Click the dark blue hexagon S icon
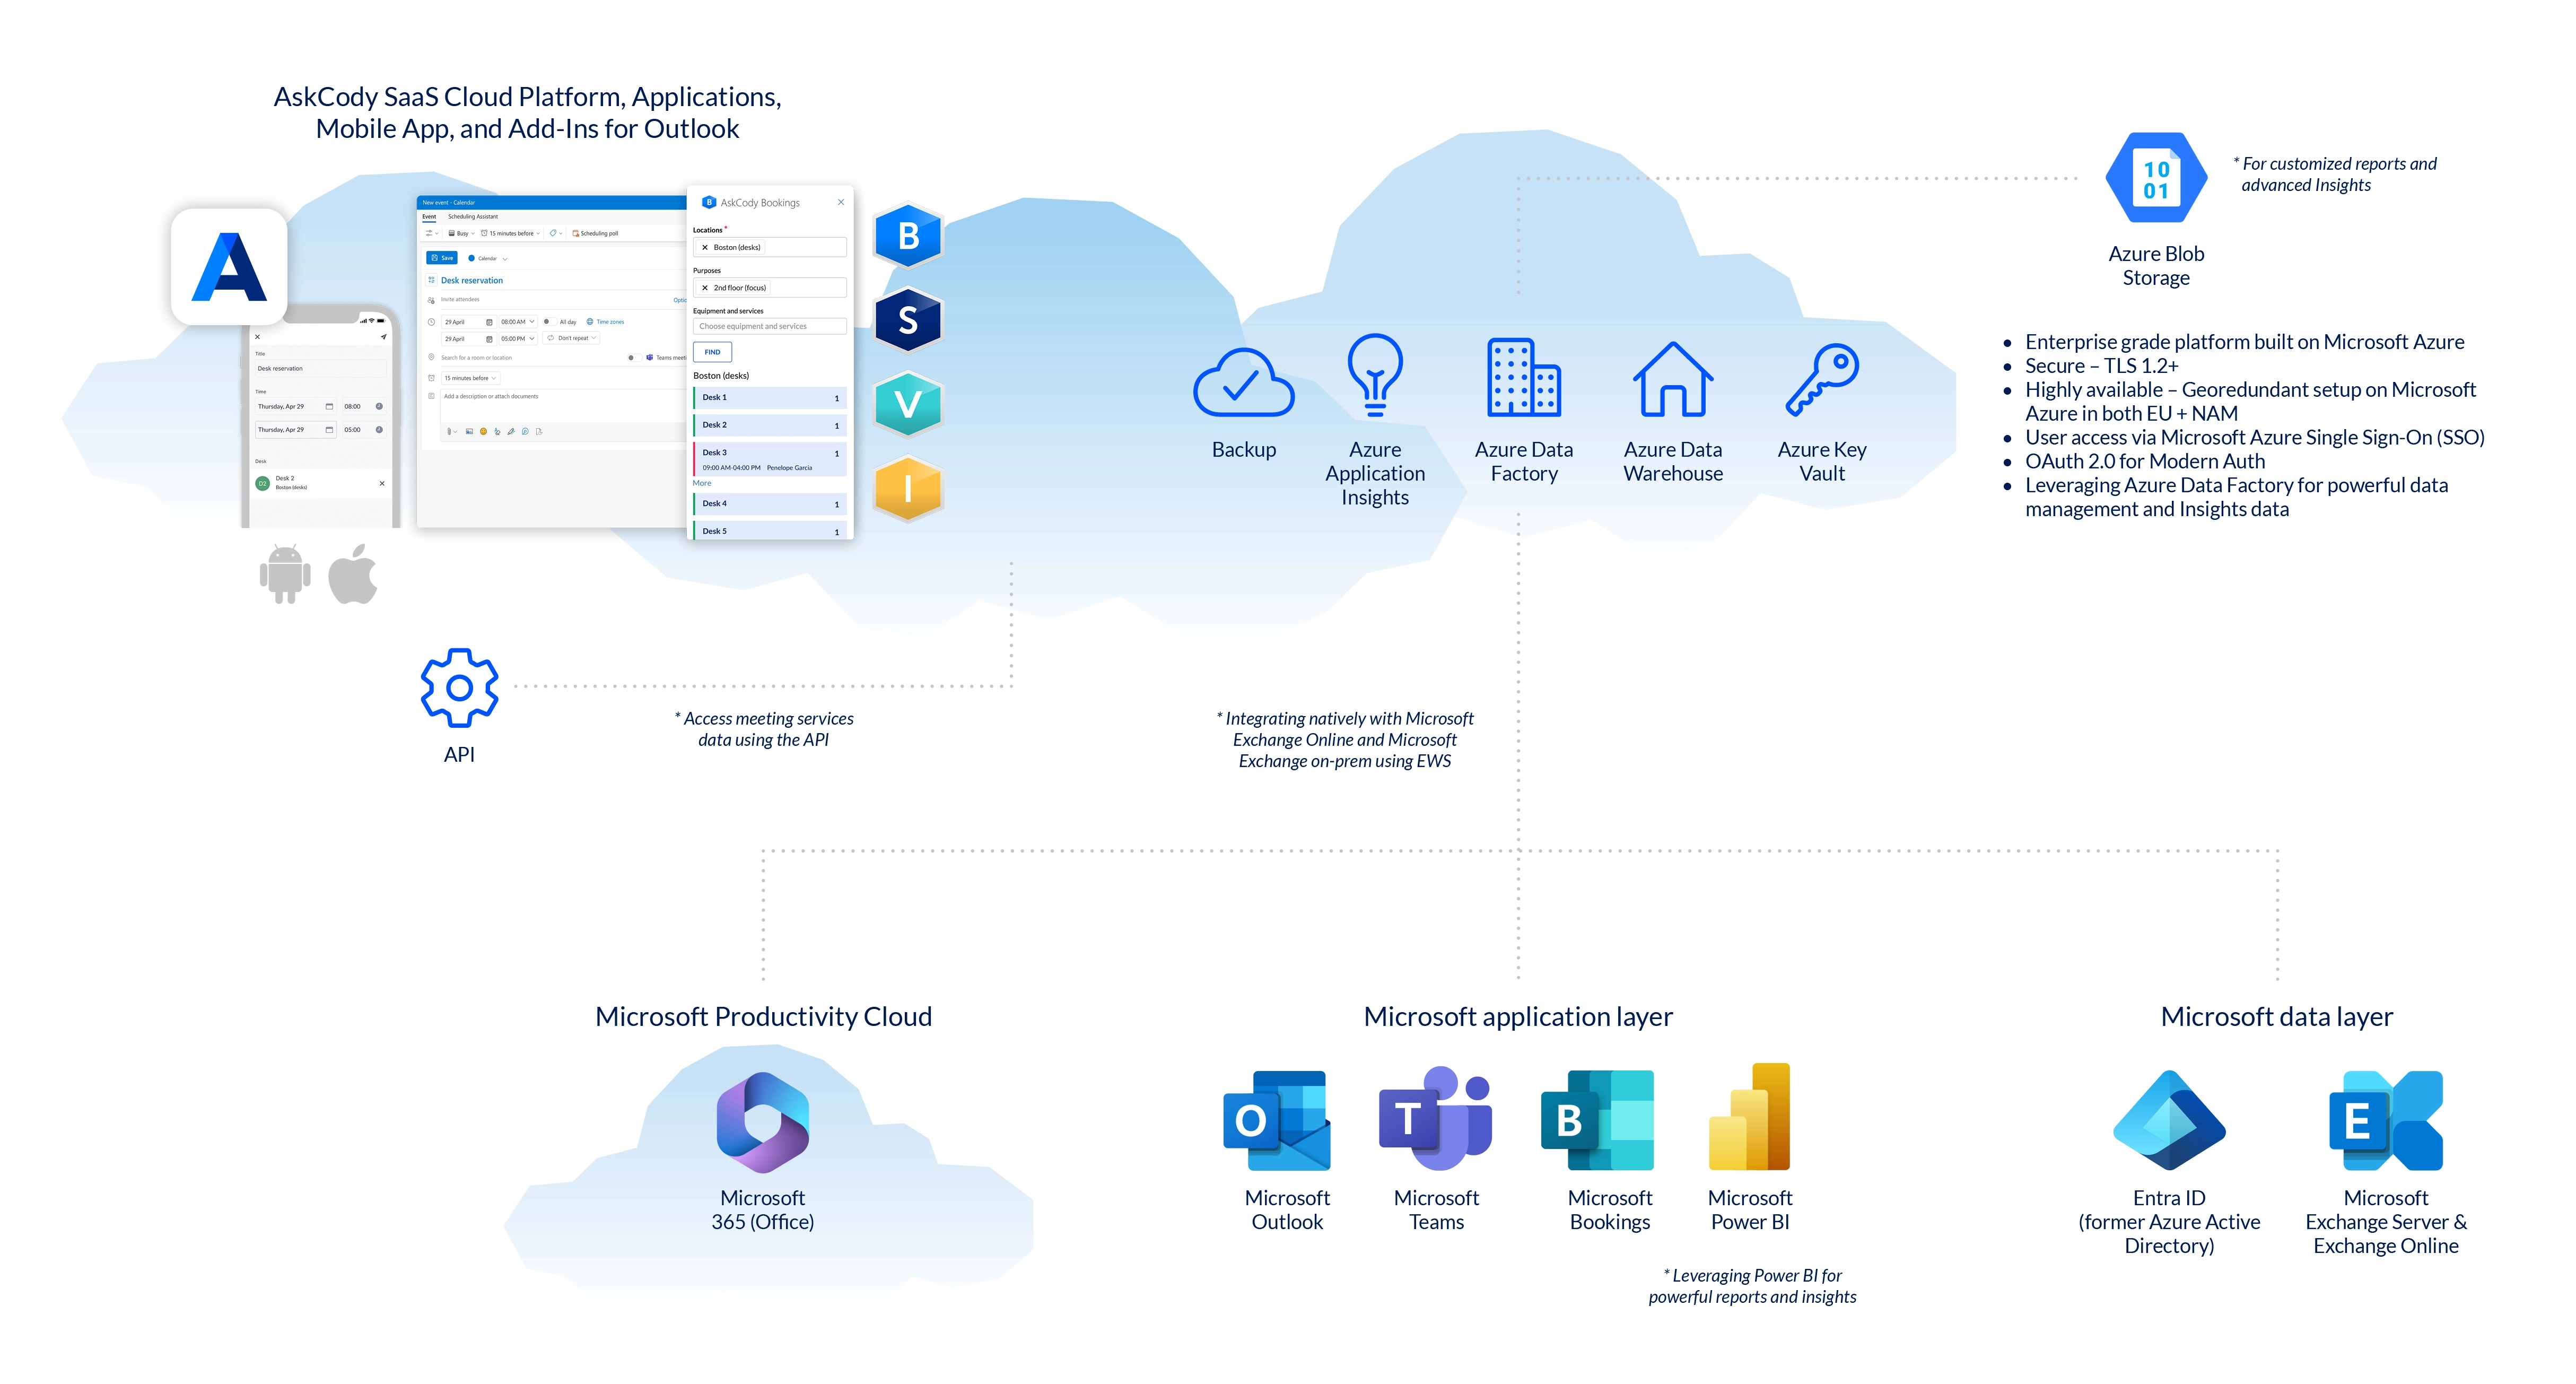The height and width of the screenshot is (1384, 2576). coord(907,320)
